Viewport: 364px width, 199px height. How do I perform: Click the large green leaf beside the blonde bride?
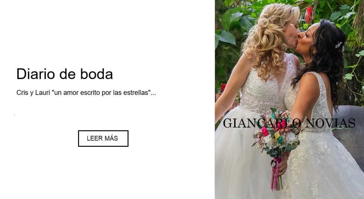(x=226, y=37)
